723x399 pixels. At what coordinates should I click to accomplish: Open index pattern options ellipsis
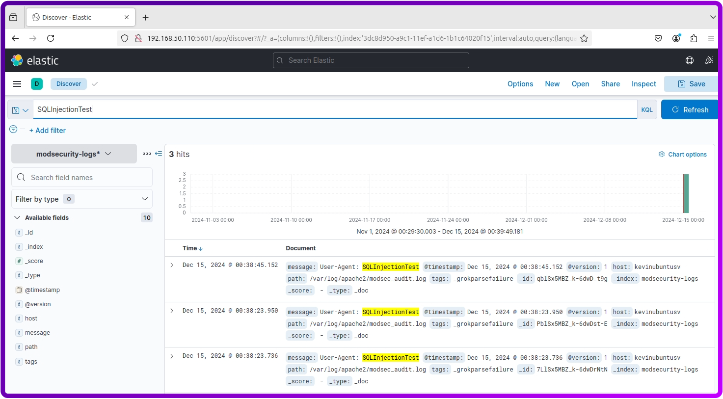[x=147, y=154]
